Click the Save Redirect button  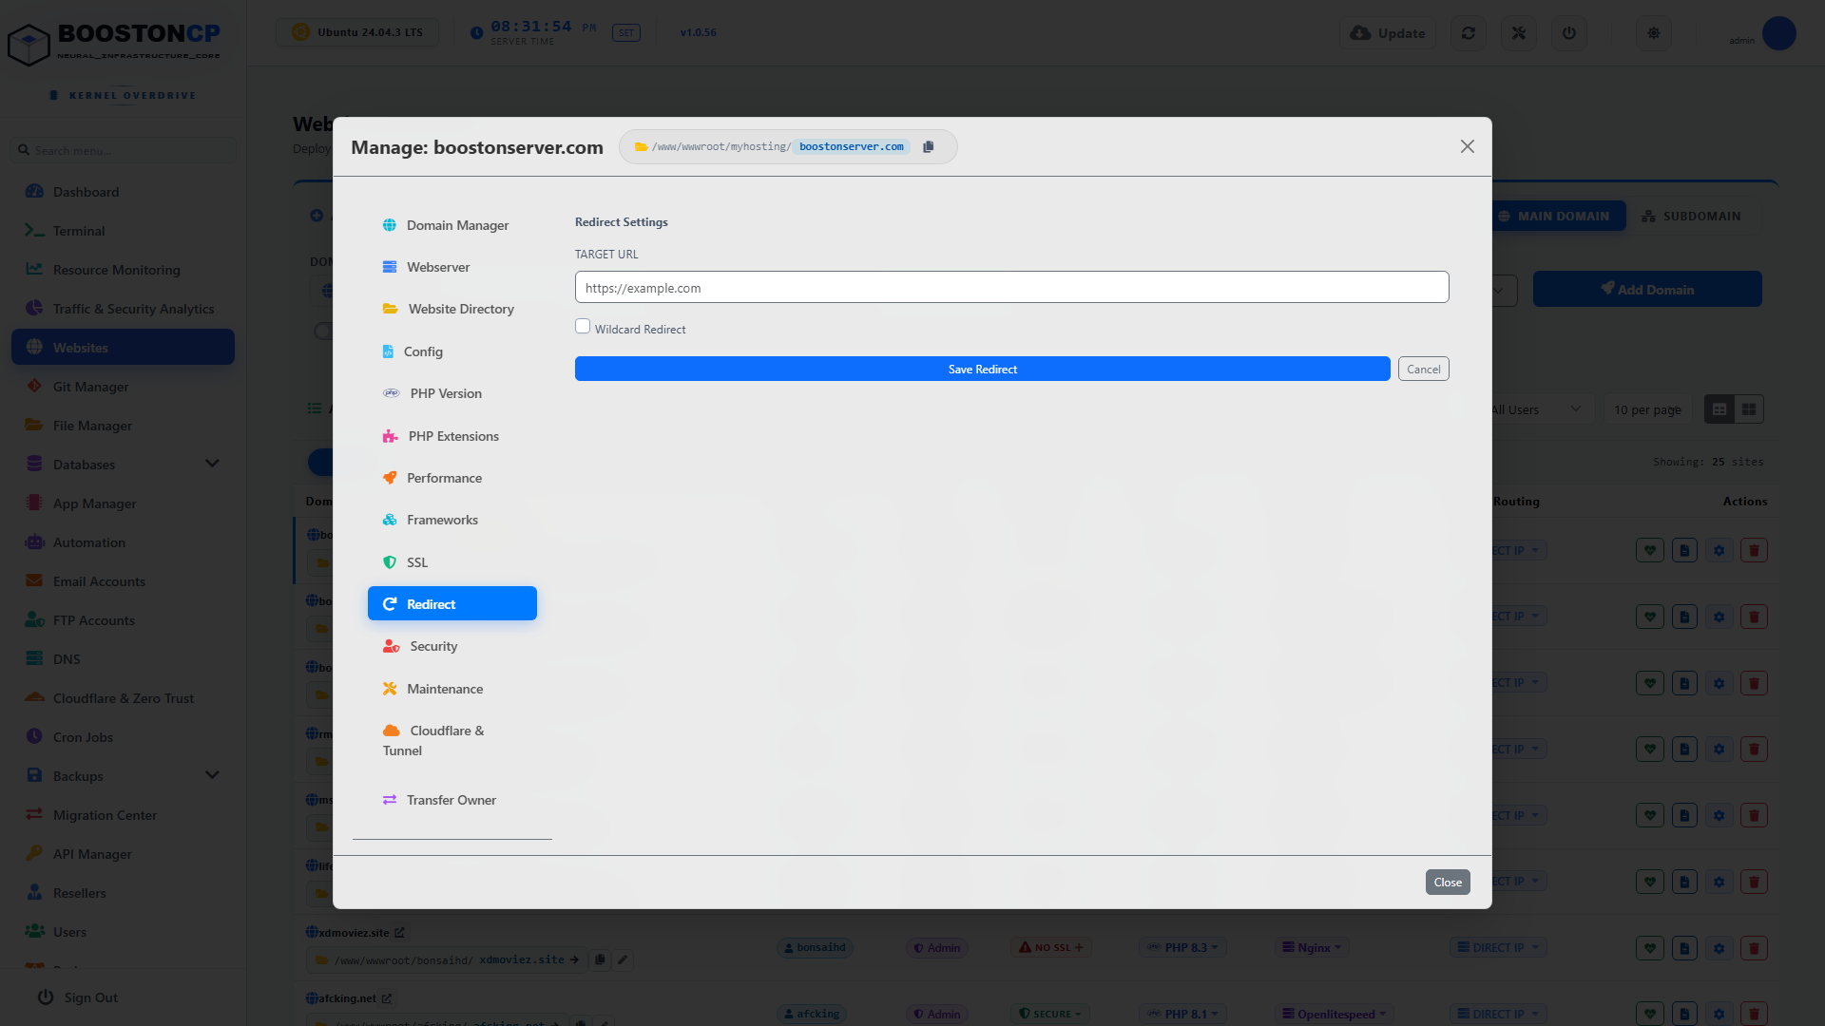[982, 369]
